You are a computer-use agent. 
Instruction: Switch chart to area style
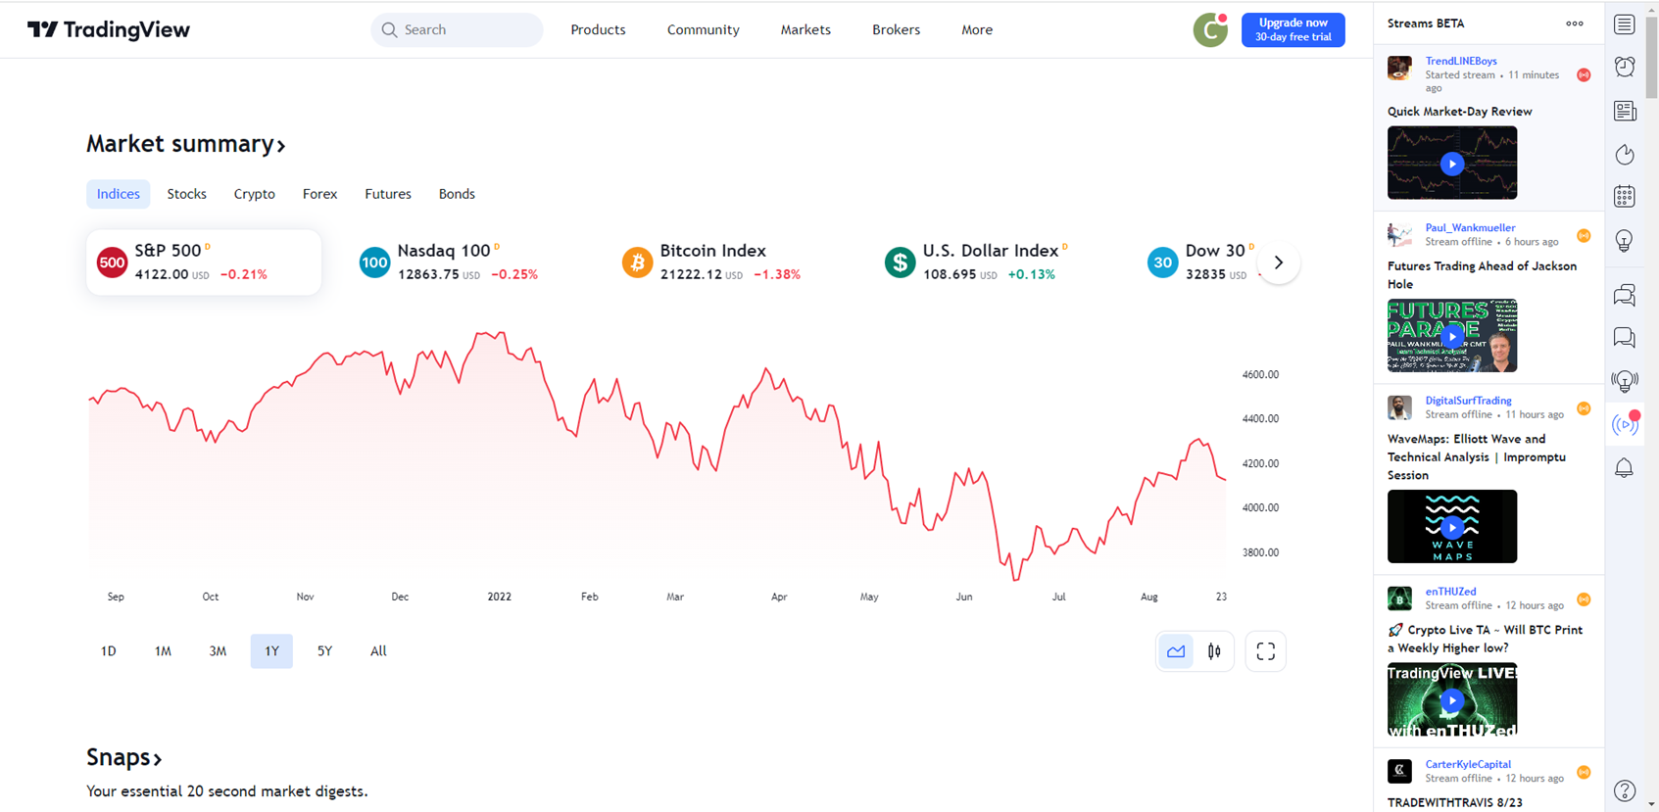click(x=1176, y=651)
